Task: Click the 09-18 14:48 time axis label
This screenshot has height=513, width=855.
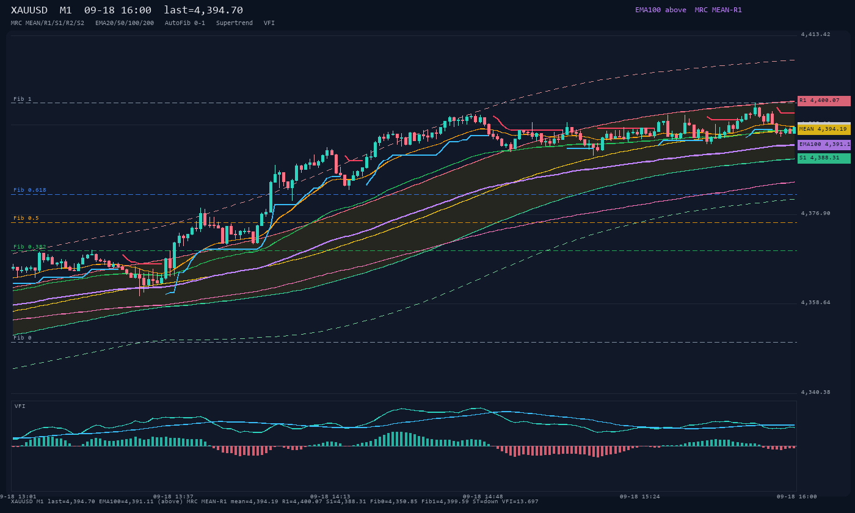Action: 483,497
